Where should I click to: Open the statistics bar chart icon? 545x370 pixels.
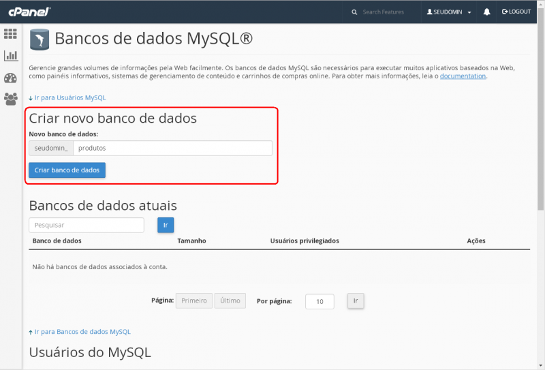pos(11,56)
